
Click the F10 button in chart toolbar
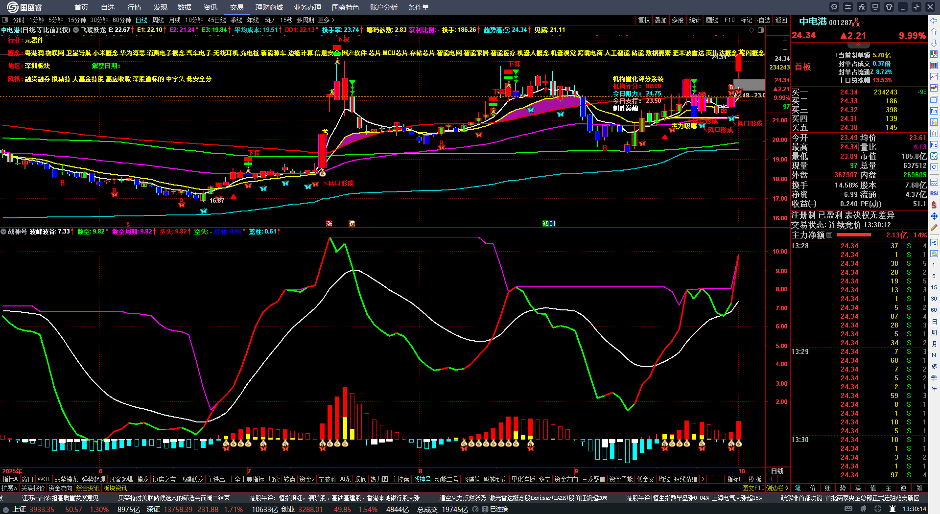[729, 20]
